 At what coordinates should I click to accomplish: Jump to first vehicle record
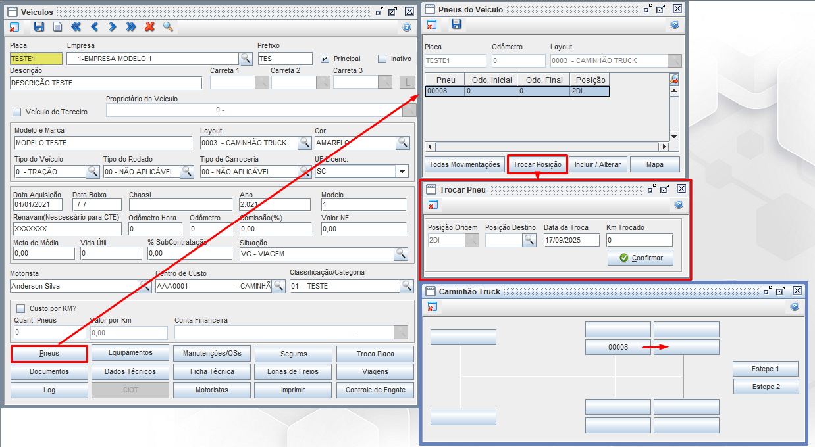[76, 27]
